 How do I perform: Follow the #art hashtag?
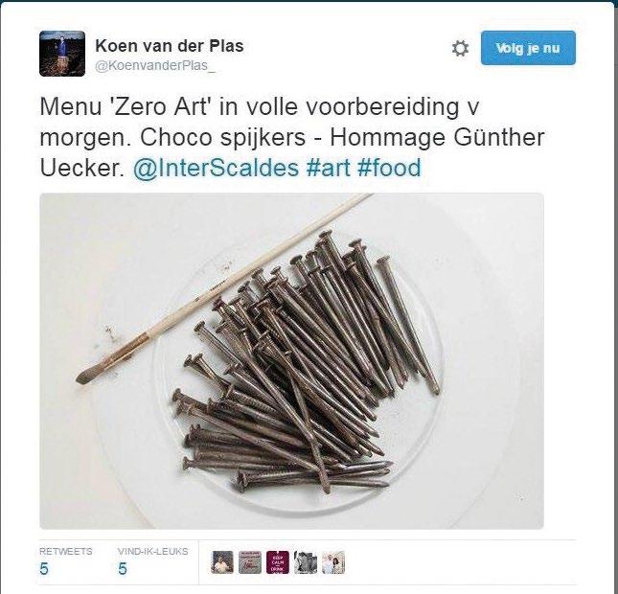(328, 168)
